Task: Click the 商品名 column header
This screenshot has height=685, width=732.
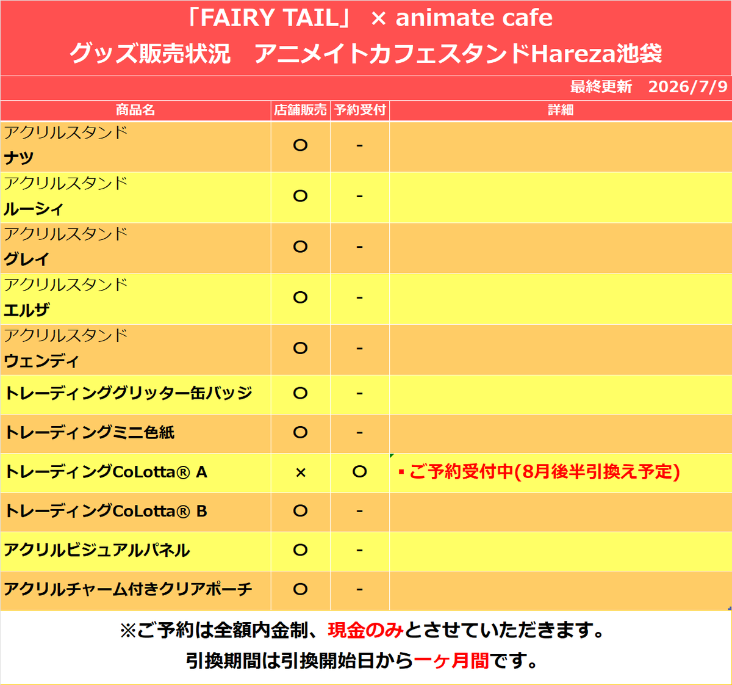Action: (135, 111)
